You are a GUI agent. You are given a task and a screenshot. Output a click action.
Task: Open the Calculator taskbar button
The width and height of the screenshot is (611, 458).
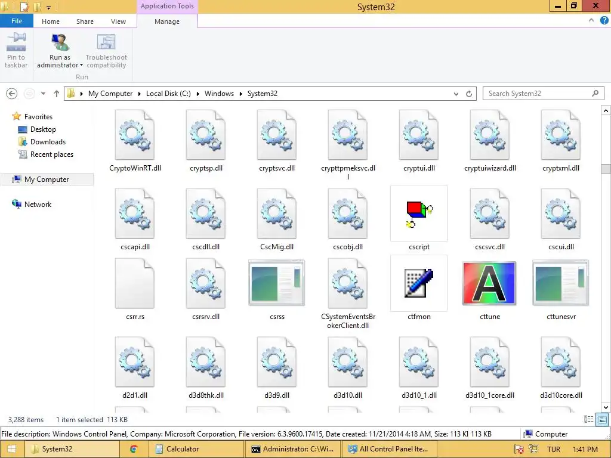click(x=196, y=449)
